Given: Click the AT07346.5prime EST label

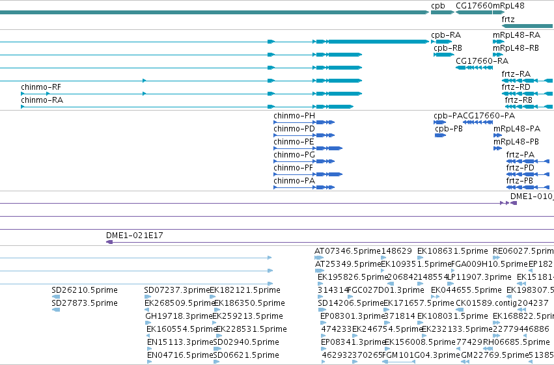Looking at the screenshot, I should click(348, 251).
